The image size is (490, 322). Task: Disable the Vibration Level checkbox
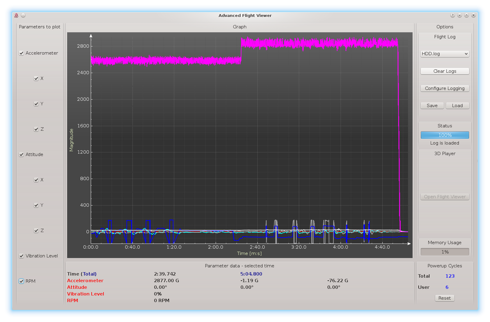click(x=21, y=256)
